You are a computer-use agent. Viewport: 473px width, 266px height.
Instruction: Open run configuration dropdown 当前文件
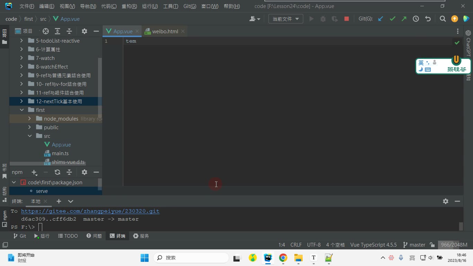tap(286, 19)
